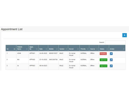Screen dimensions: 129x97
Task: Click patient name Xx
Action: [18, 66]
